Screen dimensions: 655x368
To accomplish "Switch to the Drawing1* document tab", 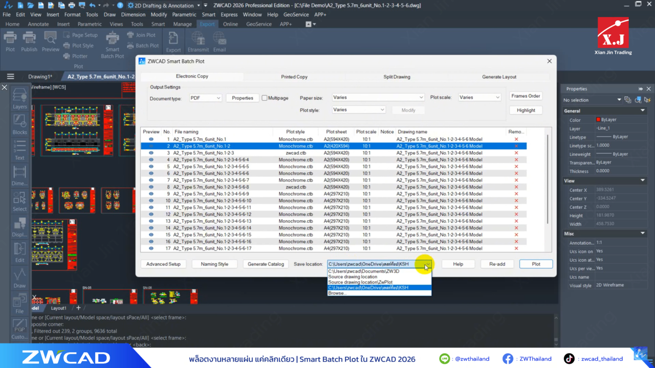I will (x=40, y=77).
